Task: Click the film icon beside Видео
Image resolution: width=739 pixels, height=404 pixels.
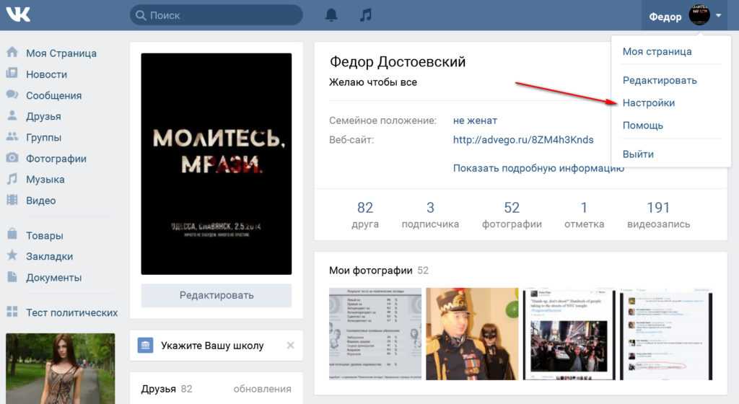Action: click(12, 200)
